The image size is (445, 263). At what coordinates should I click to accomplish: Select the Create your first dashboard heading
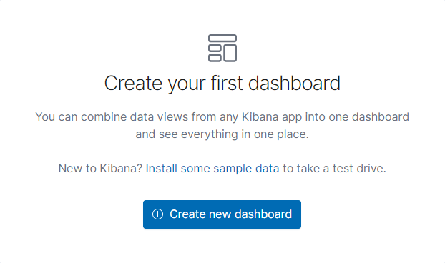tap(222, 84)
